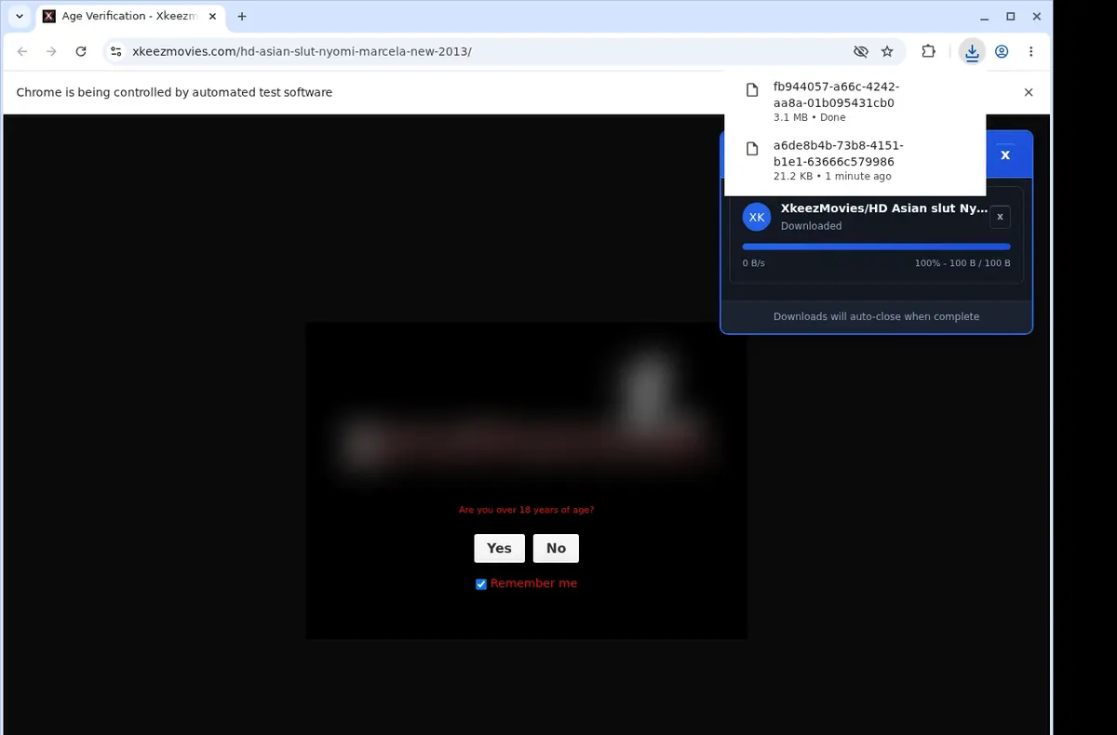Click 'Are you over 18 years of age?' text
This screenshot has width=1117, height=735.
526,510
